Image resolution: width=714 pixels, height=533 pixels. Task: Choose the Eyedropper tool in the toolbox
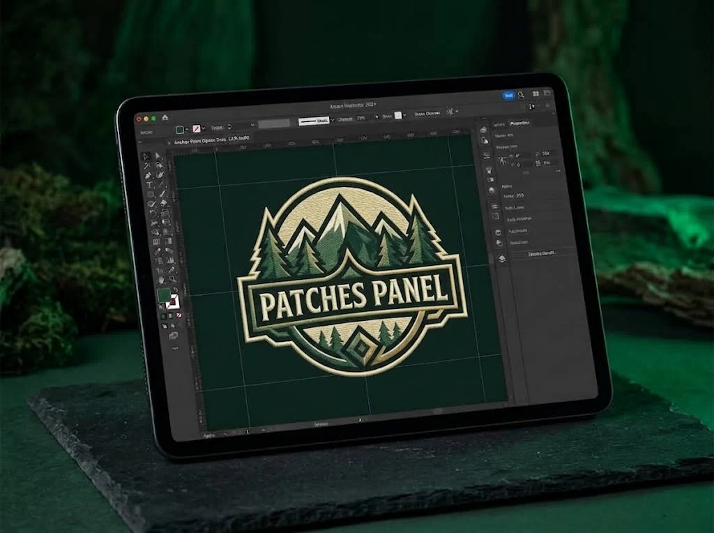point(158,251)
